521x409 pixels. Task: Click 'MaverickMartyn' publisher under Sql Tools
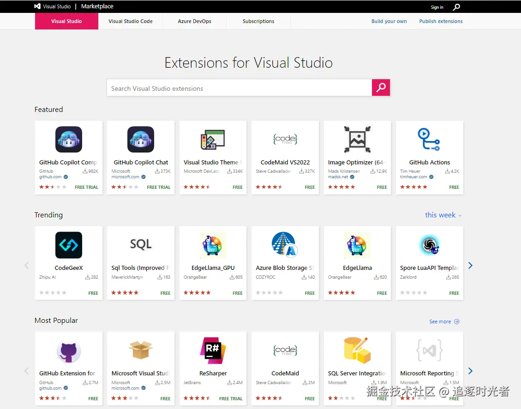(127, 277)
